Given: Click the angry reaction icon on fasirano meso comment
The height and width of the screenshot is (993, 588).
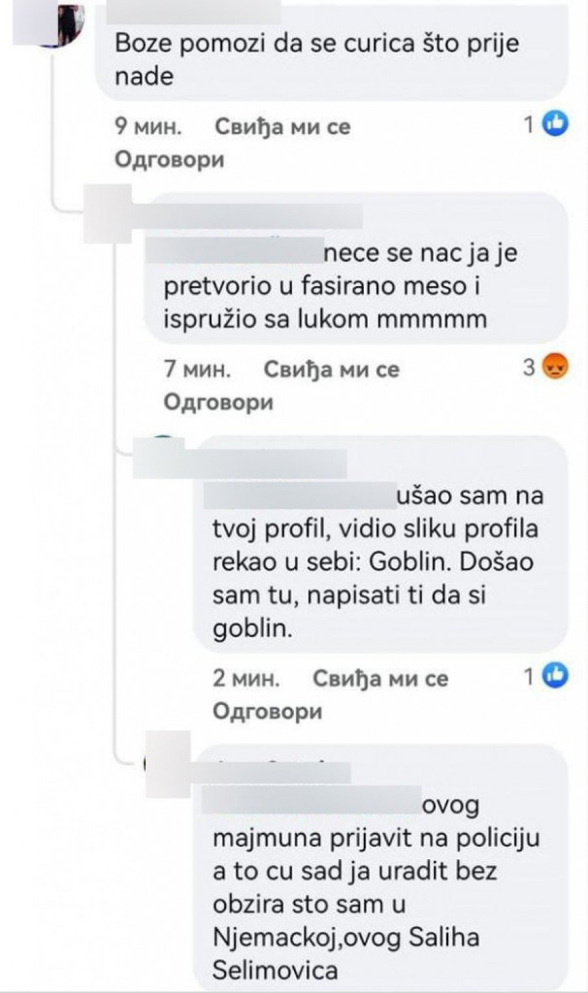Looking at the screenshot, I should click(x=556, y=367).
